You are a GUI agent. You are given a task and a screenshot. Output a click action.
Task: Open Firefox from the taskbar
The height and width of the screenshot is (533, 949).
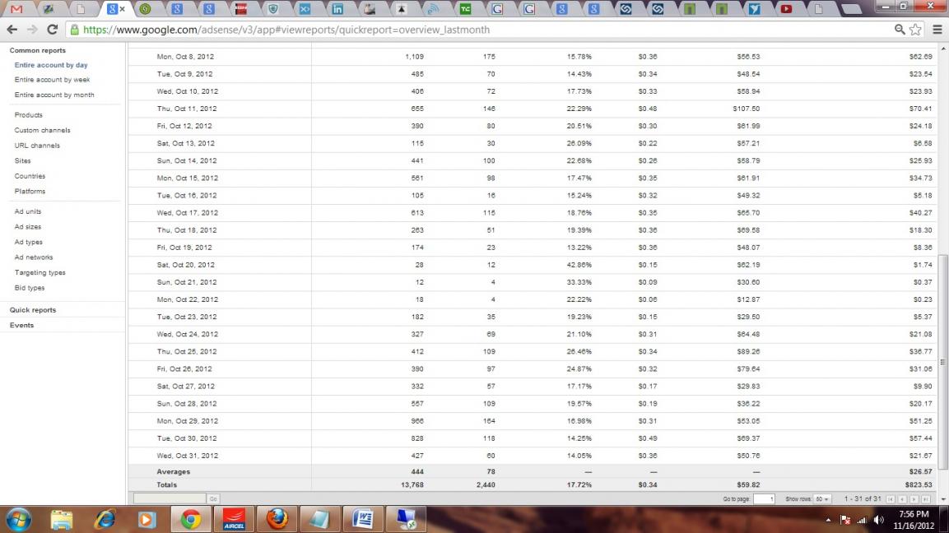pyautogui.click(x=277, y=520)
